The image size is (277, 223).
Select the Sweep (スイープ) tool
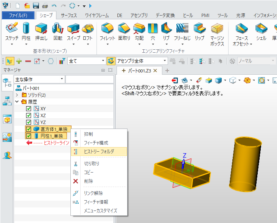click(73, 31)
